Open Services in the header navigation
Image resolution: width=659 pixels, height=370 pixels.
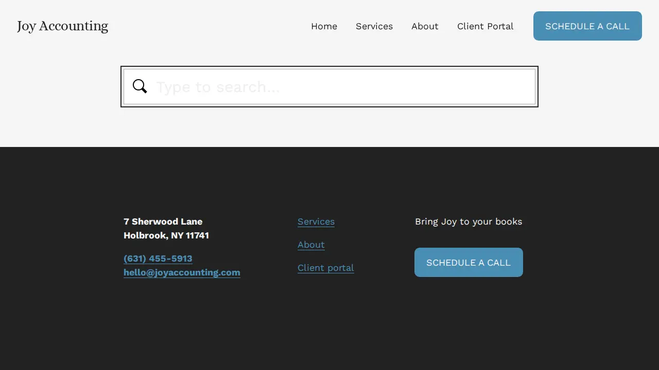click(x=374, y=26)
